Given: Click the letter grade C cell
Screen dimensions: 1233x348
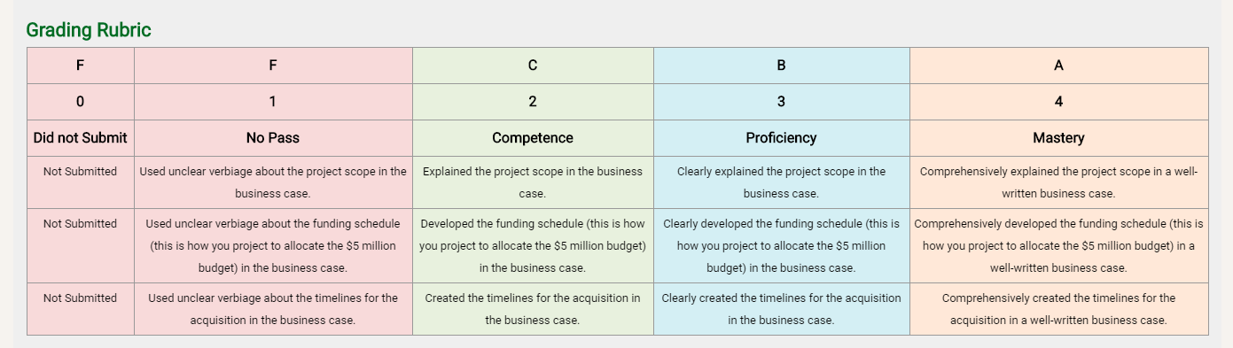Looking at the screenshot, I should [x=533, y=66].
